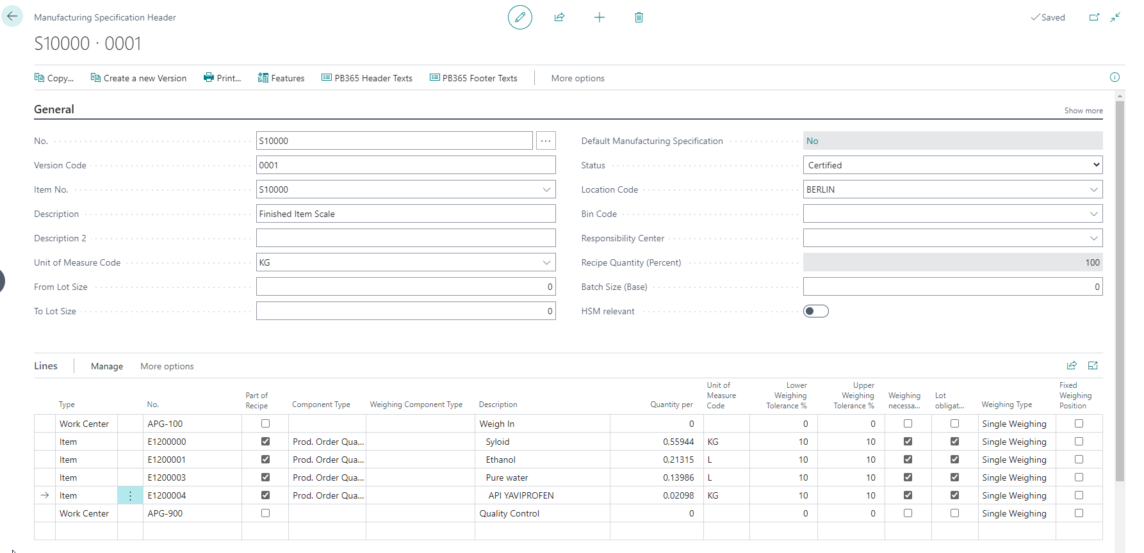Delete record using trash can icon
The image size is (1144, 553).
tap(639, 17)
